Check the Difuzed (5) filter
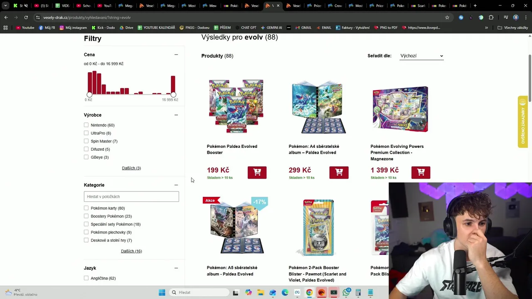Screen dimensions: 532x299 pos(86,149)
